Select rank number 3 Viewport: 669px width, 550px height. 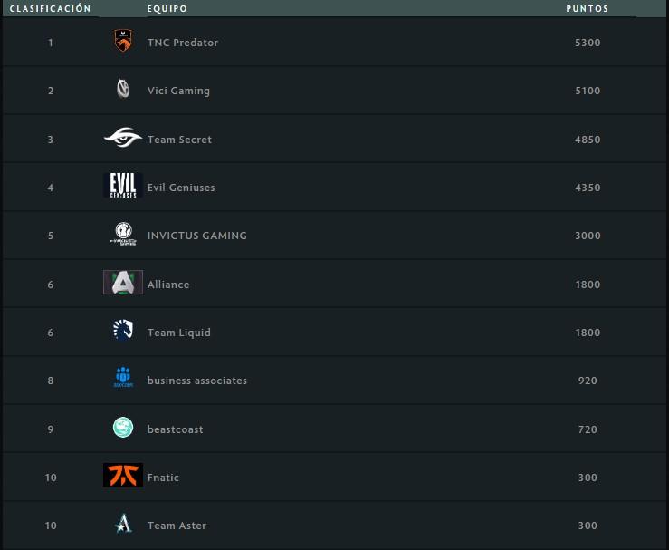pyautogui.click(x=51, y=140)
